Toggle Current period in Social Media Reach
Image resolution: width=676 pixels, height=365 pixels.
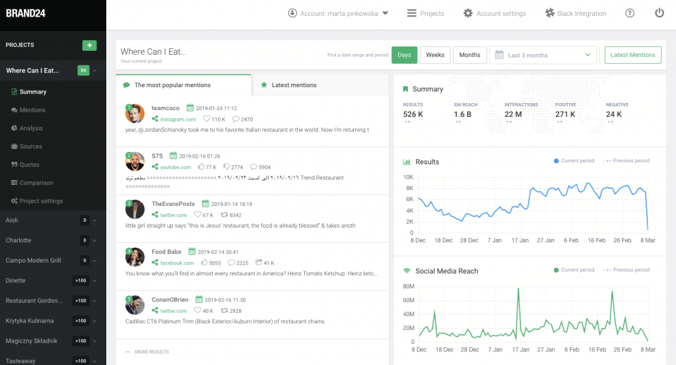pos(574,270)
